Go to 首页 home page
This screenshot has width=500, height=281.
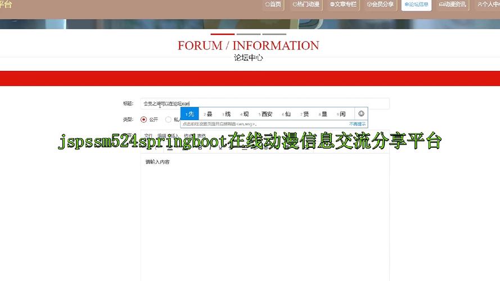tap(273, 4)
